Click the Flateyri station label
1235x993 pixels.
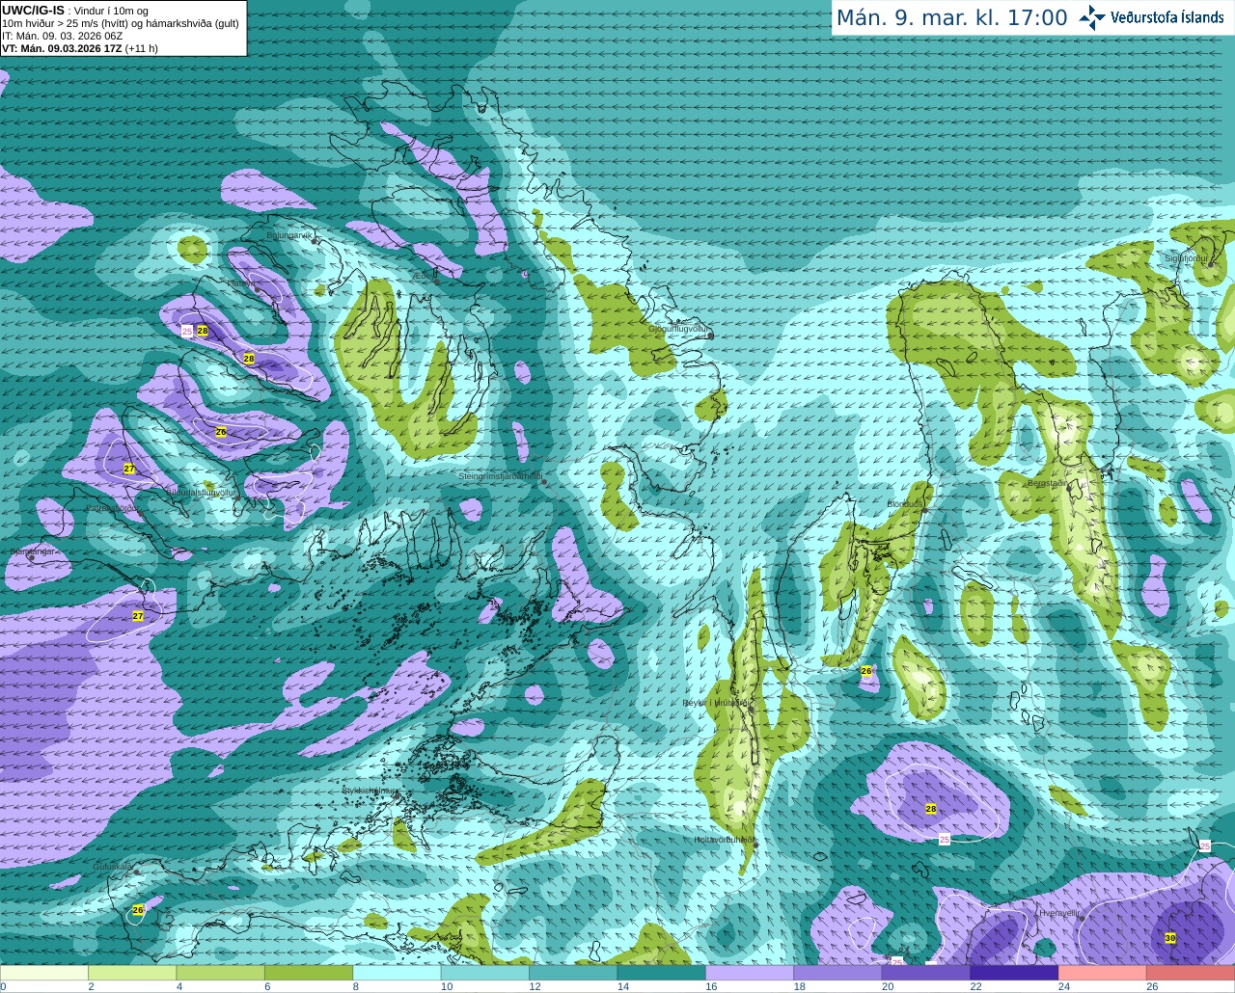239,283
